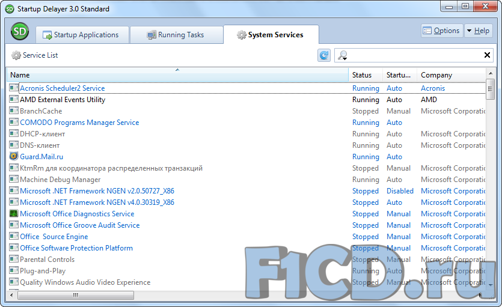This screenshot has width=502, height=307.
Task: Click the BranchCache service icon
Action: point(14,111)
